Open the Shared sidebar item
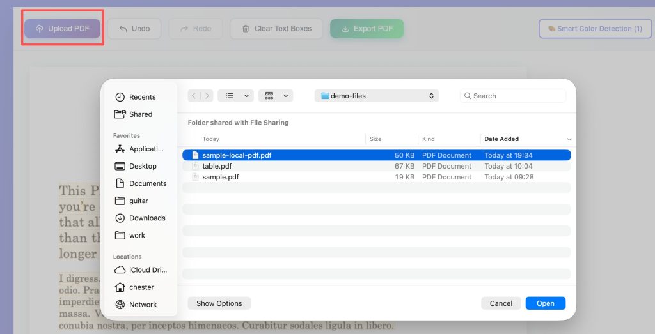The image size is (655, 334). [133, 114]
